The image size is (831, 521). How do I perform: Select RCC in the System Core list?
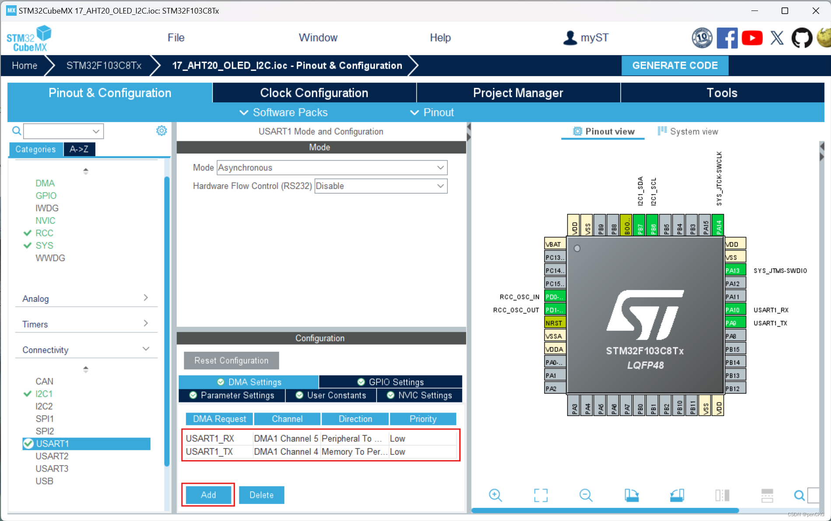point(44,233)
